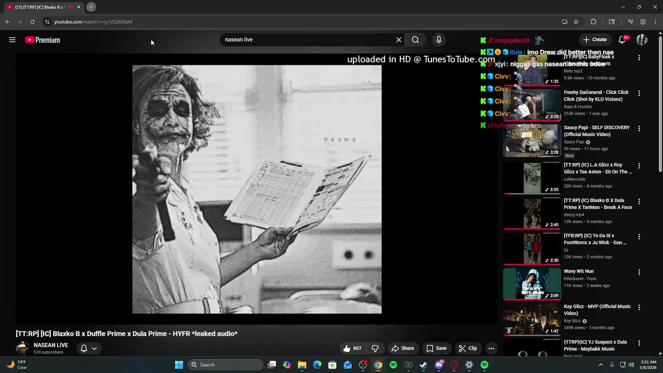Click Saucy Papi channel name
Viewport: 663px width, 373px height.
(x=574, y=142)
